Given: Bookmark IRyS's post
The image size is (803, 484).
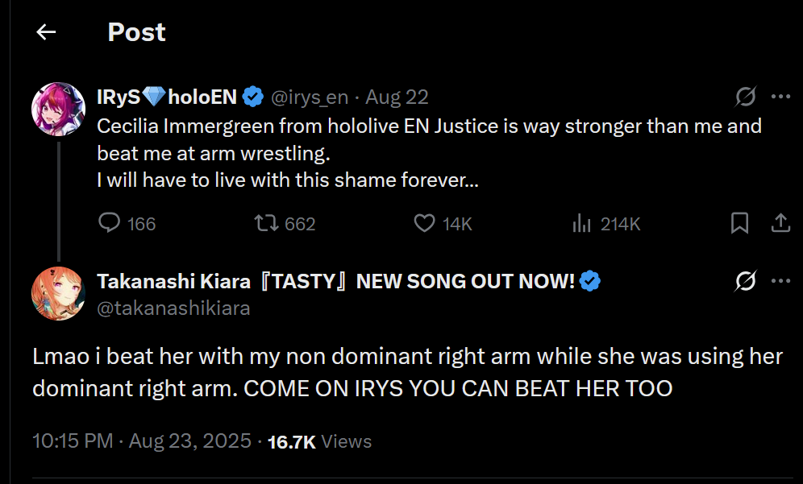Looking at the screenshot, I should click(739, 223).
